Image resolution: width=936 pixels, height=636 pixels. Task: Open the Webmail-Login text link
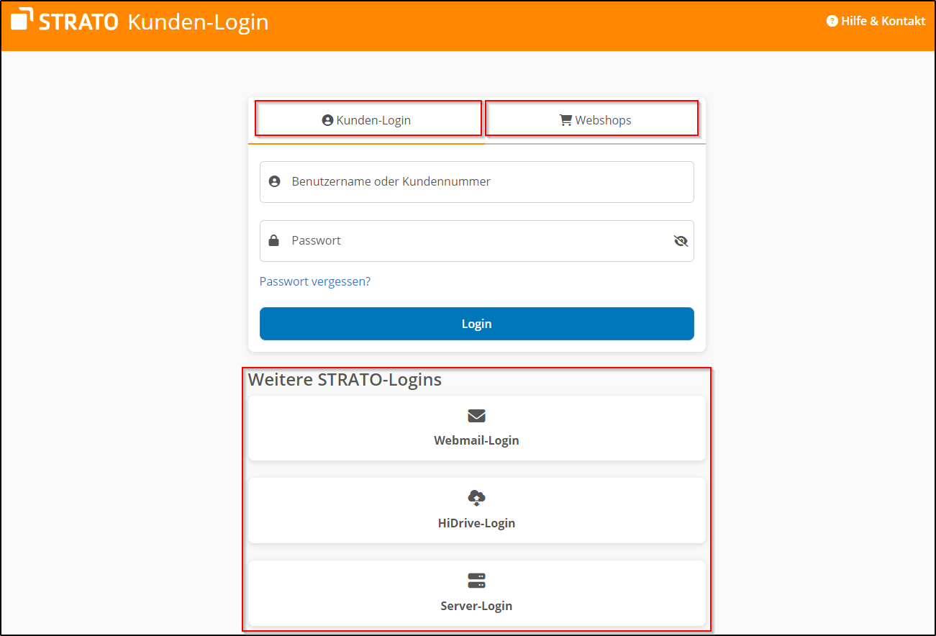tap(476, 440)
